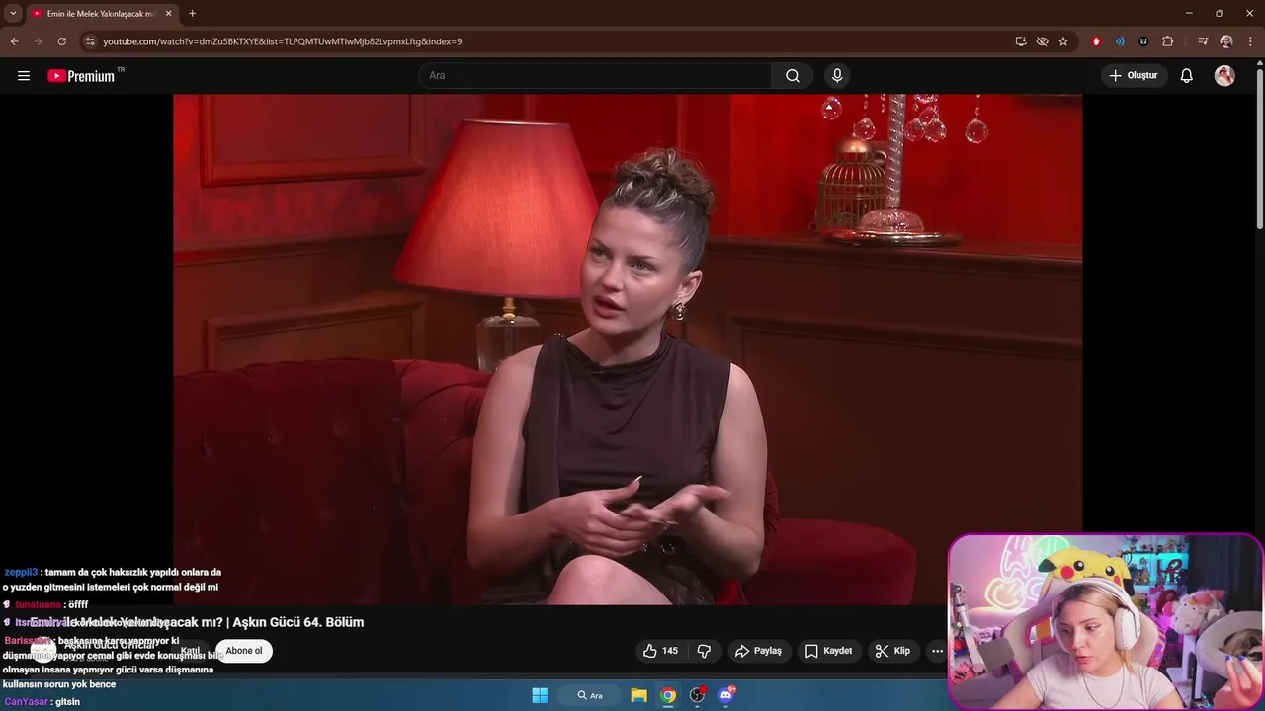Click the taskbar Ara search box
Screen dimensions: 1265x711
pos(590,695)
